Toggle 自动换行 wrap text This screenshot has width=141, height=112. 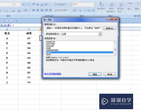tap(60, 5)
